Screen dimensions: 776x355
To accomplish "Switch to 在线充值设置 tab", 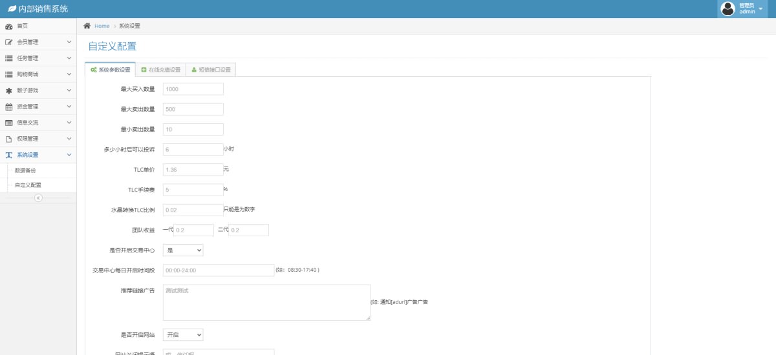I will [160, 70].
